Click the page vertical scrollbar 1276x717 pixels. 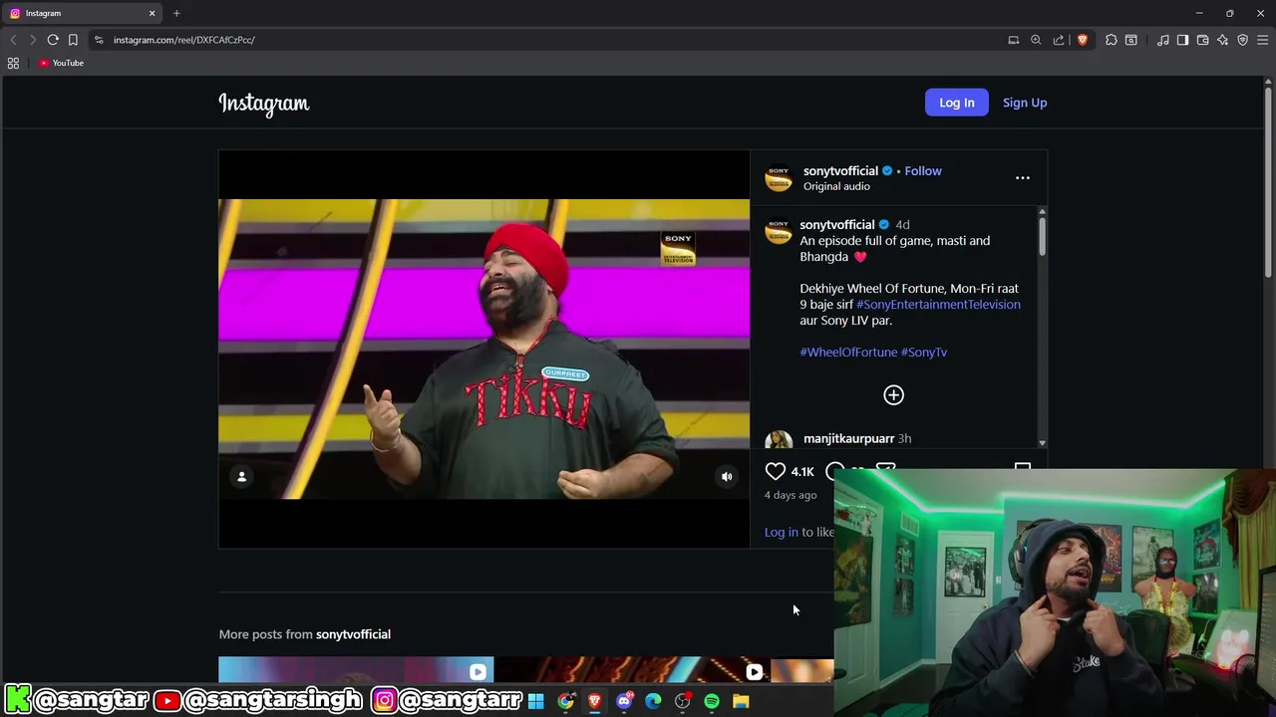pyautogui.click(x=1268, y=184)
